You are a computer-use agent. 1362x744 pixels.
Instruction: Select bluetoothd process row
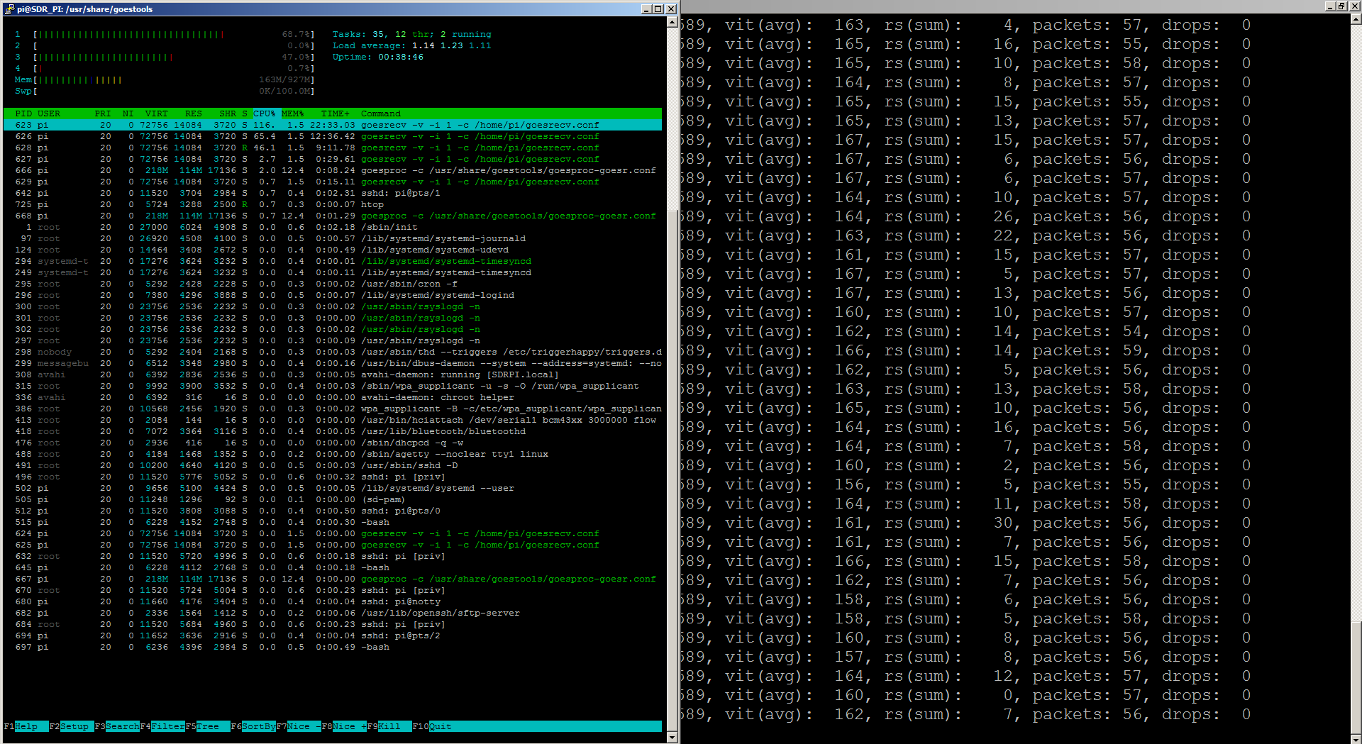pyautogui.click(x=333, y=431)
